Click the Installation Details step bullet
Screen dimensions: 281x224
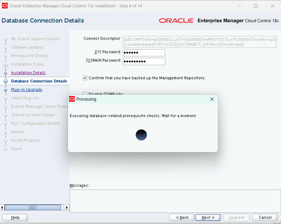(x=5, y=73)
